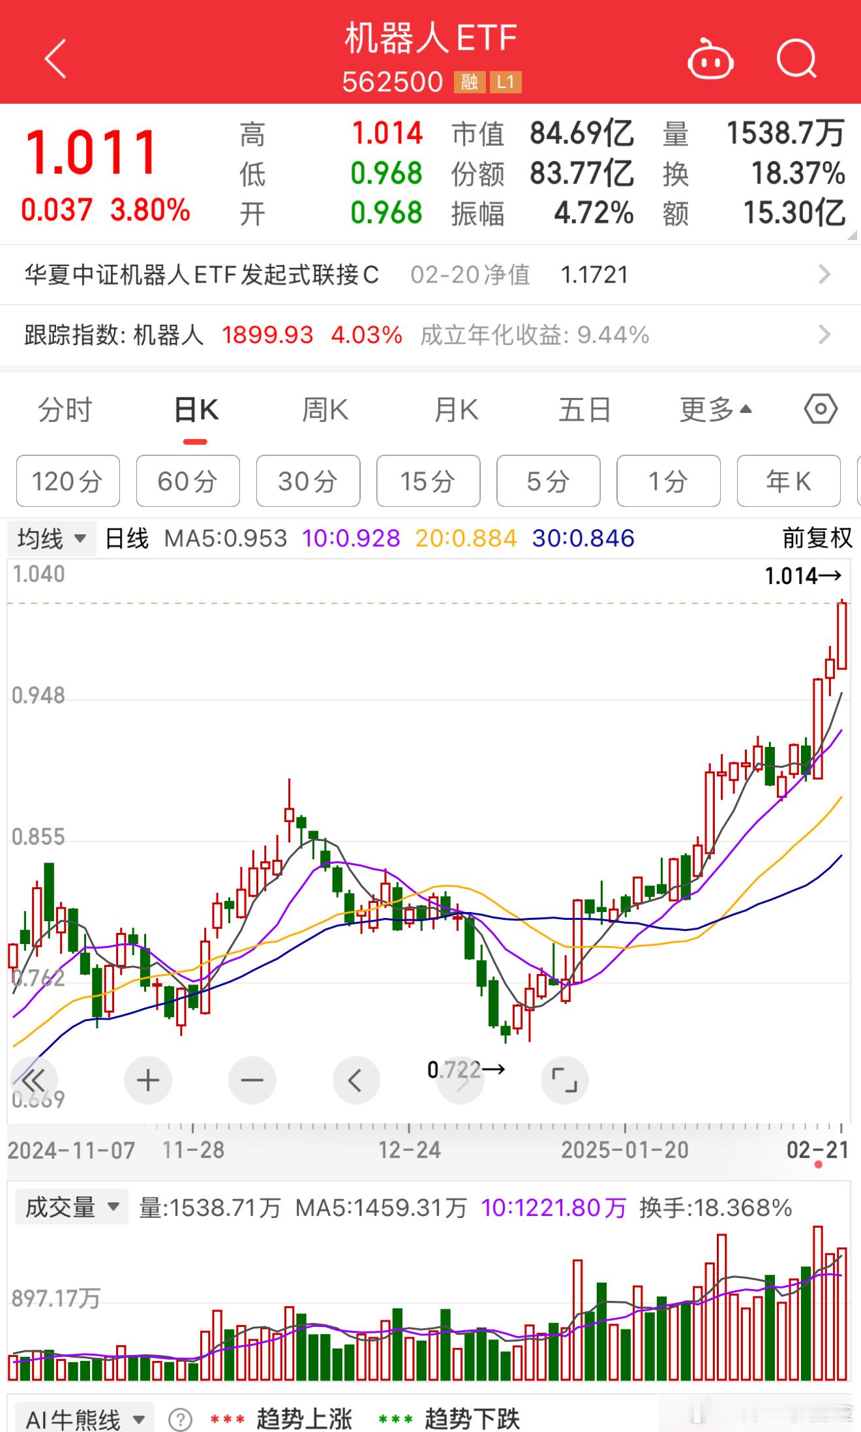Jump to earliest candles double-arrow icon
Image resolution: width=861 pixels, height=1432 pixels.
point(33,1080)
